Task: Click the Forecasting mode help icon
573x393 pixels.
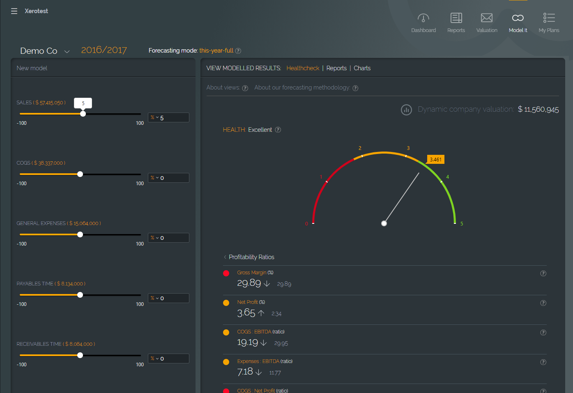Action: point(238,51)
